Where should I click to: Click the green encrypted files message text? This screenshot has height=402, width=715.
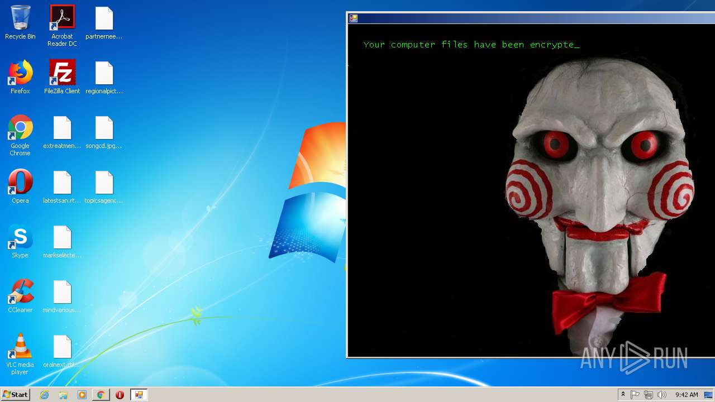(x=471, y=45)
